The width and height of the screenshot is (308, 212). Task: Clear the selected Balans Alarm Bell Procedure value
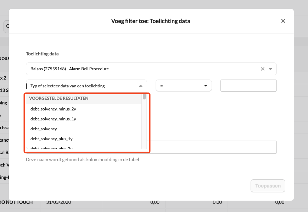click(x=262, y=69)
